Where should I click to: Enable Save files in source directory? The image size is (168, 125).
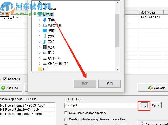pyautogui.click(x=66, y=113)
